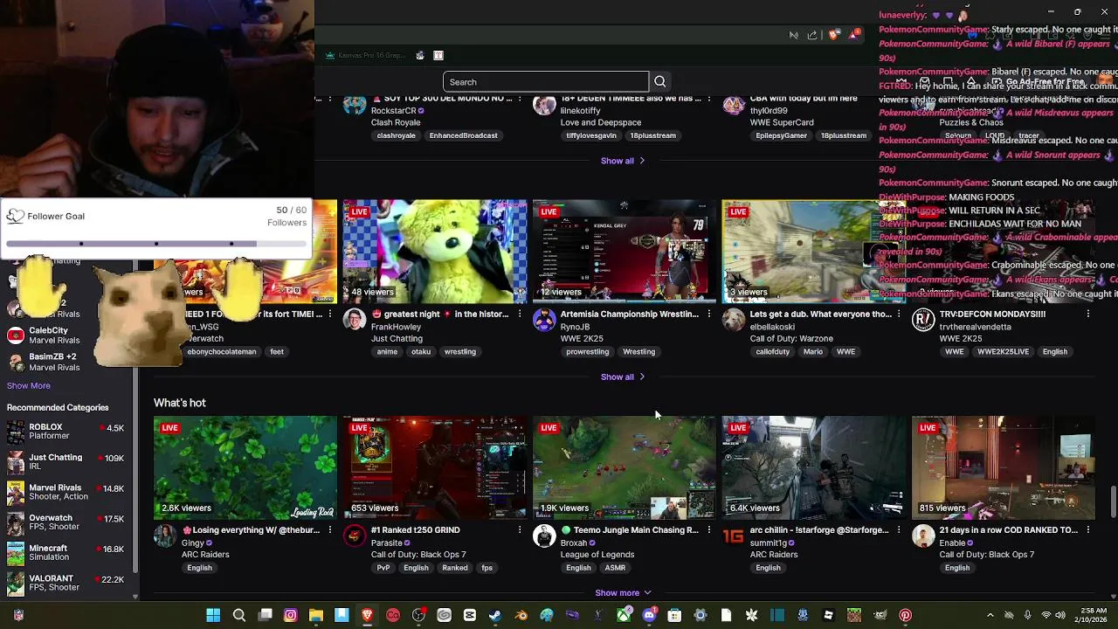Screen dimensions: 1118x629
Task: Click the page vertical scrollbar thumb
Action: coord(1113,503)
